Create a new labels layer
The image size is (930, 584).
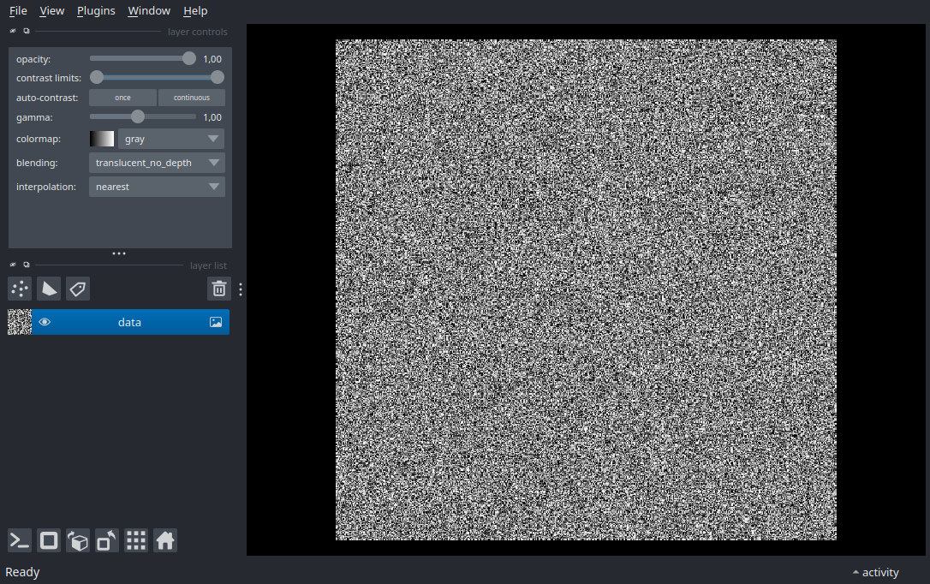click(78, 289)
